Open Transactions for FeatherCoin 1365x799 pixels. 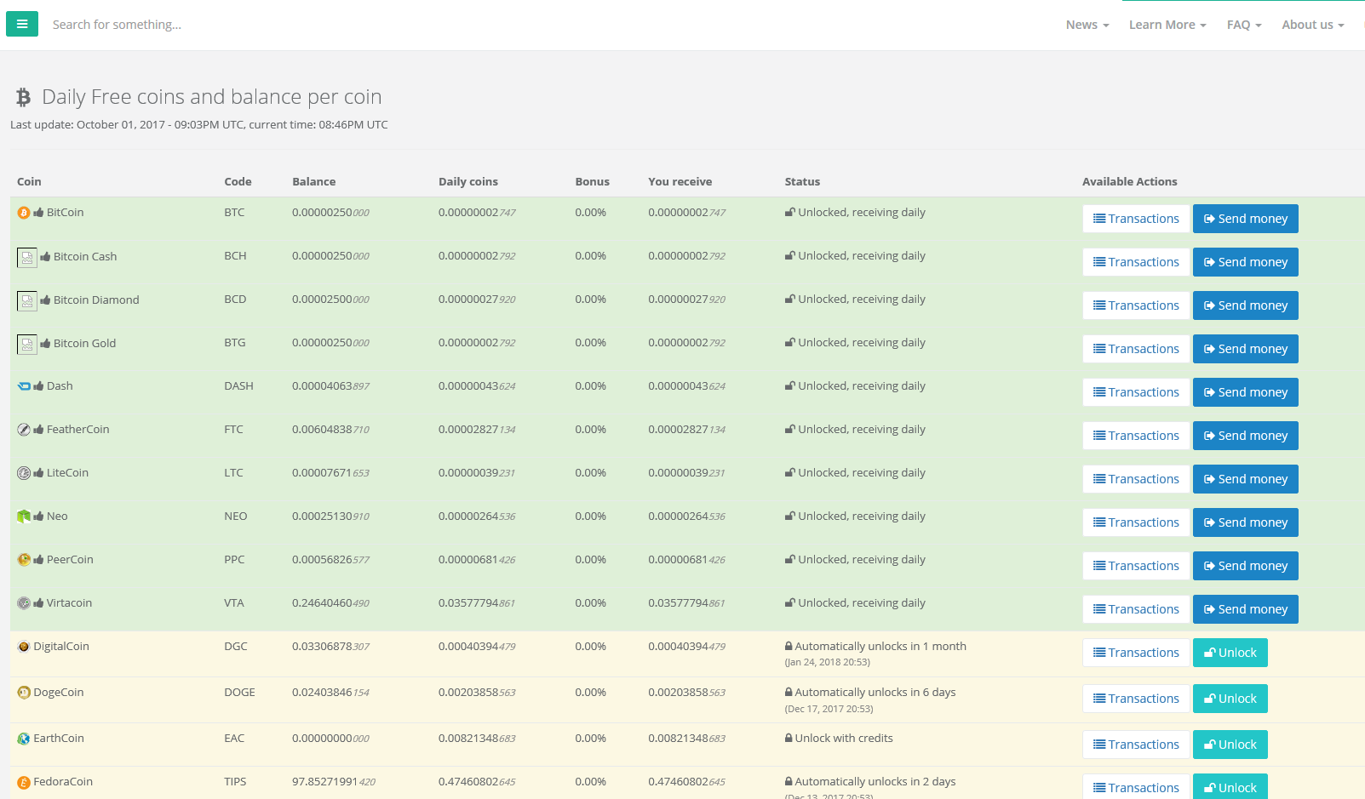point(1136,436)
